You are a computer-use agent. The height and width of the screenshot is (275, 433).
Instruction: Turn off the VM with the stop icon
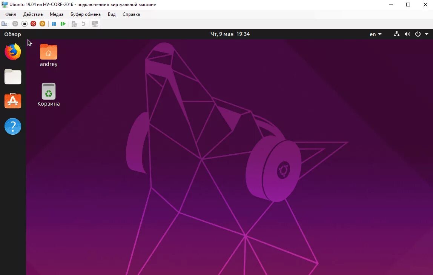tap(24, 24)
